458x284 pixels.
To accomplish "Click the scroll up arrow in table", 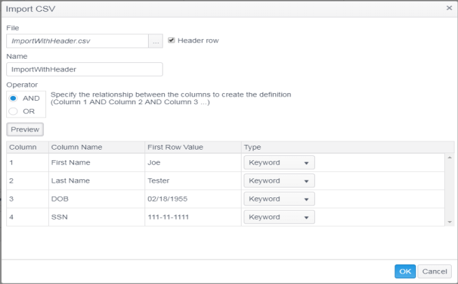I will click(x=449, y=157).
